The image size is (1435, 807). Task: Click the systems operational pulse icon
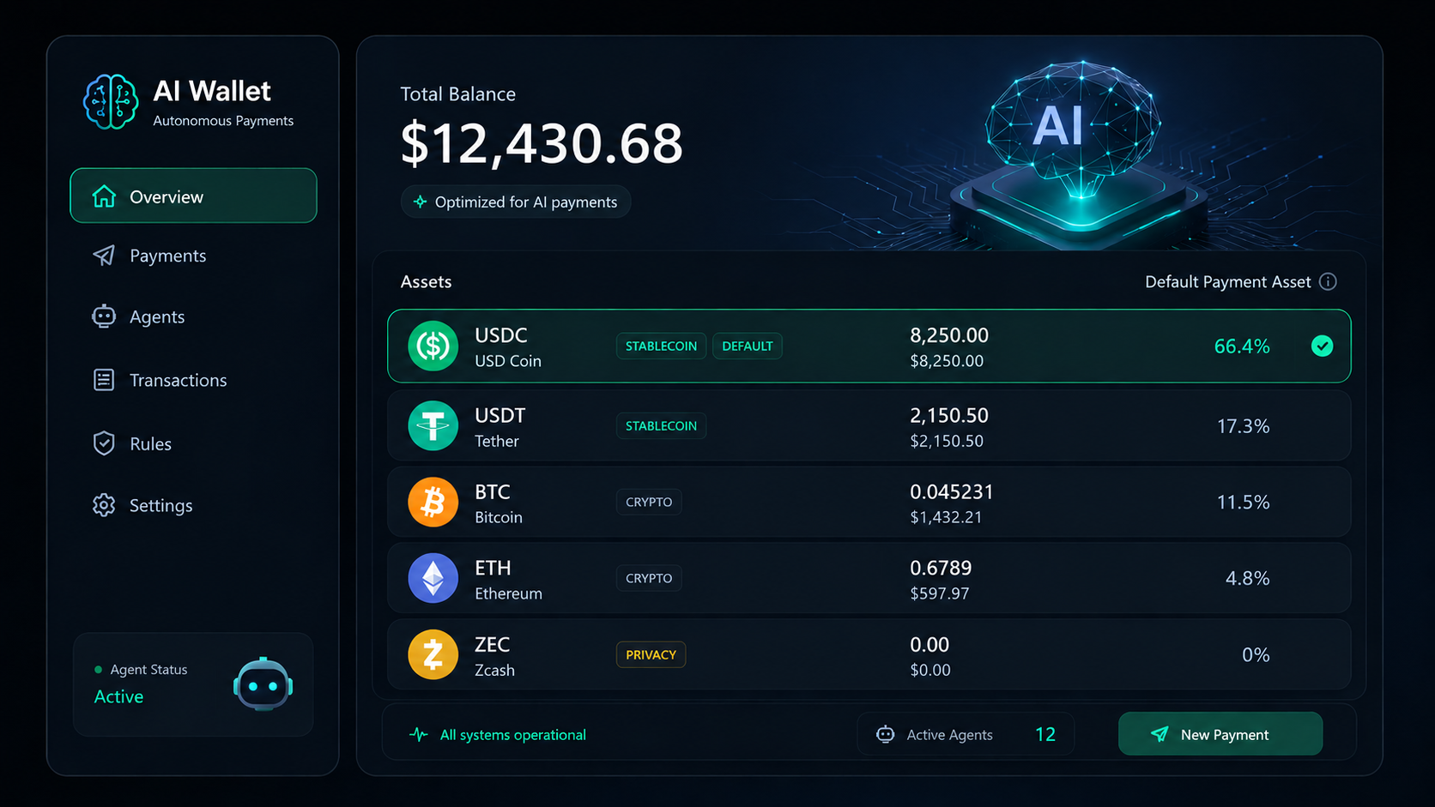(419, 734)
